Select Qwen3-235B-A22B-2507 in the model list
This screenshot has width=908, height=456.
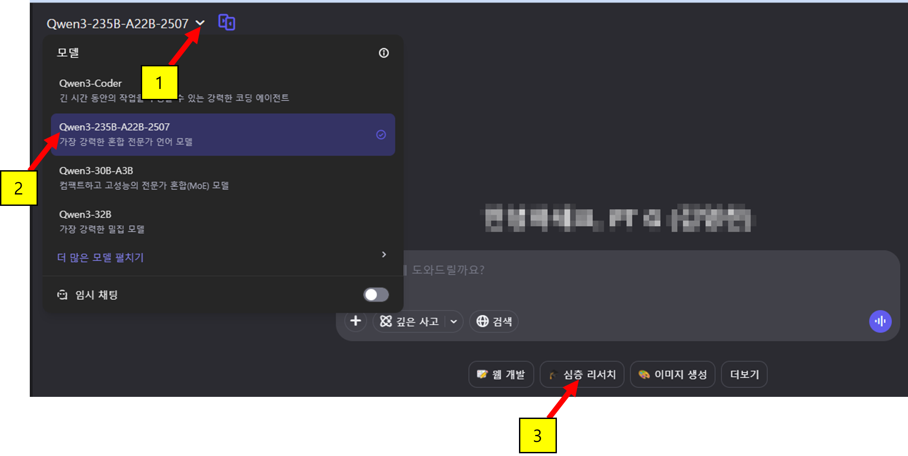(x=223, y=135)
